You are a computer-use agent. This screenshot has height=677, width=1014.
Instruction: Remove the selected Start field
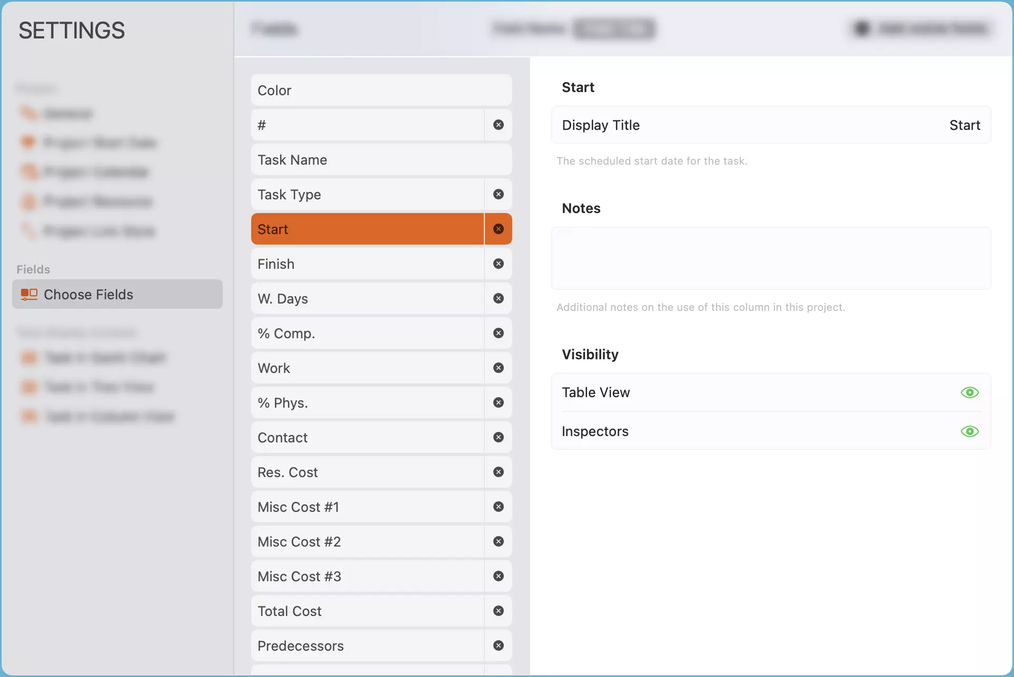click(498, 229)
